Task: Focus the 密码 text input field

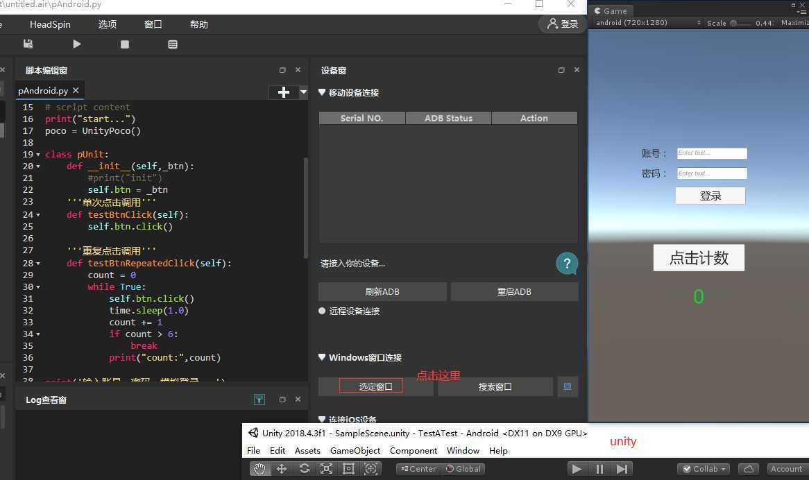Action: tap(712, 173)
